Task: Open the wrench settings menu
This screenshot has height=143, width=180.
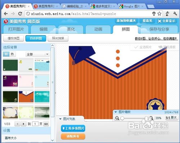Action: coord(175,14)
